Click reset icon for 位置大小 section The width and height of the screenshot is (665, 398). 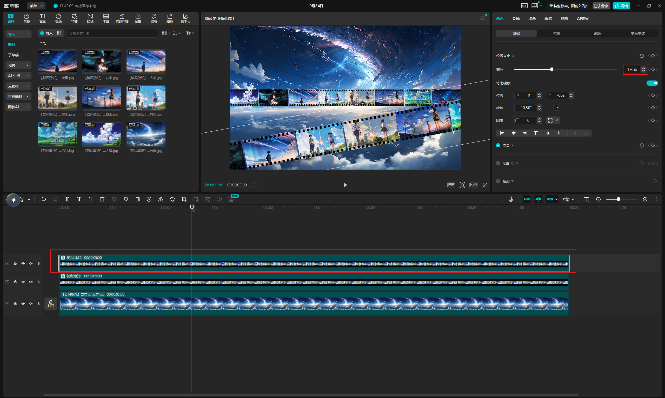tap(641, 56)
